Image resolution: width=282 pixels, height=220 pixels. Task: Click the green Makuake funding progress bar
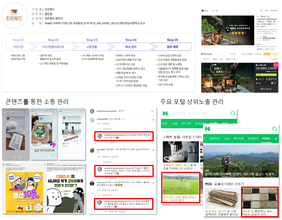(x=266, y=75)
